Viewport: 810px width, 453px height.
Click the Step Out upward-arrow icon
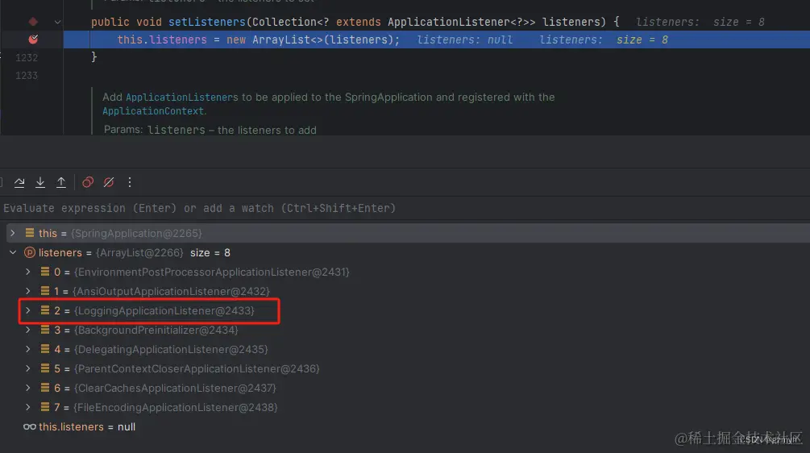(61, 182)
